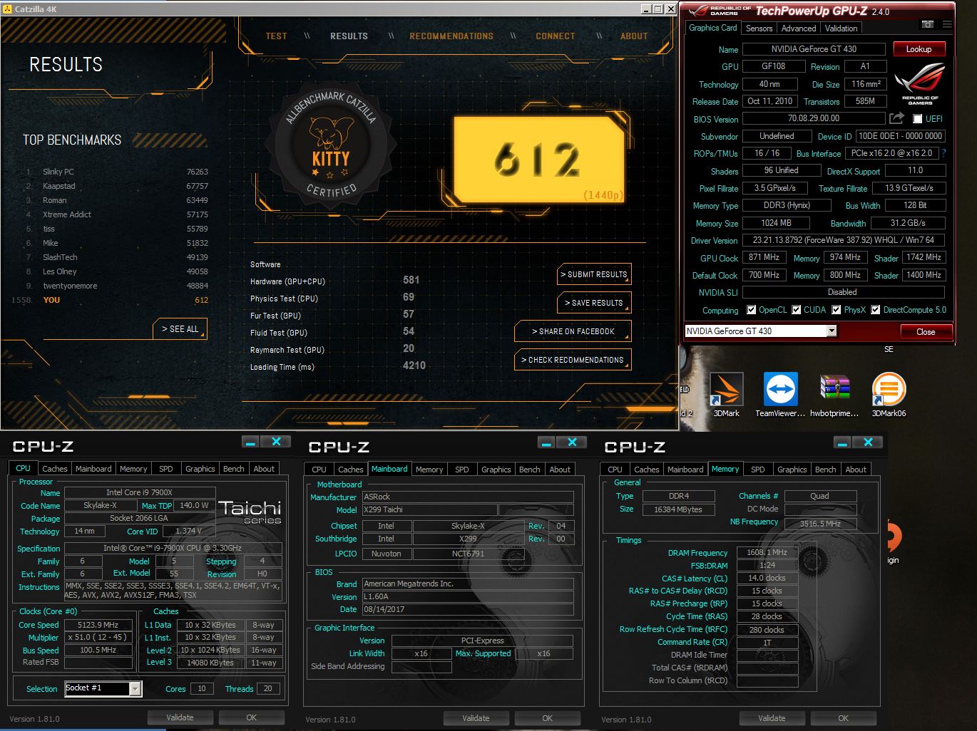
Task: Click CHECK RECOMMENDATIONS button
Action: [573, 360]
